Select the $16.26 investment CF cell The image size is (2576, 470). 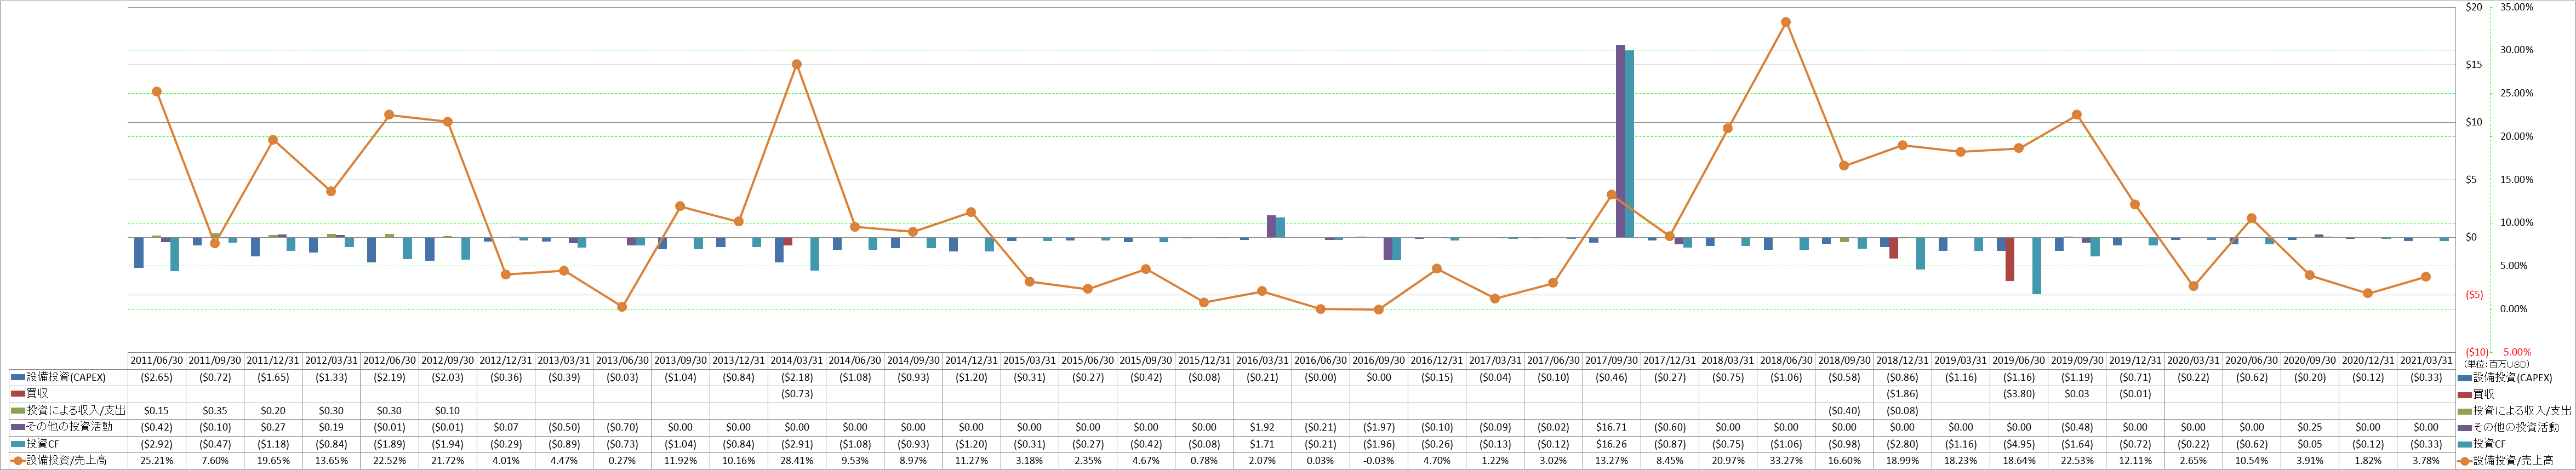point(1611,444)
